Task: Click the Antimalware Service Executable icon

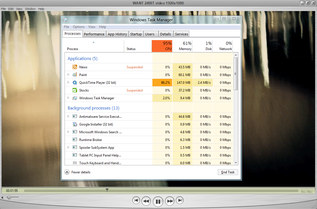Action: [75, 116]
